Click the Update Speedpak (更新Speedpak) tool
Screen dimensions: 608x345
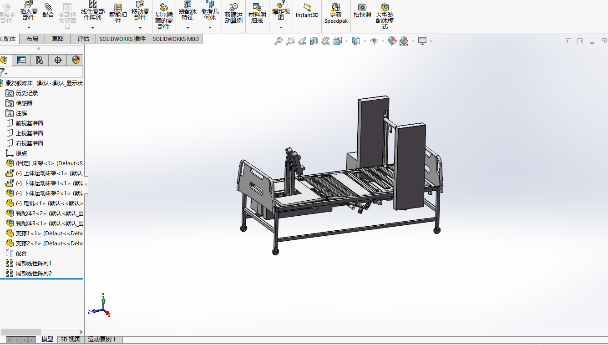click(336, 13)
